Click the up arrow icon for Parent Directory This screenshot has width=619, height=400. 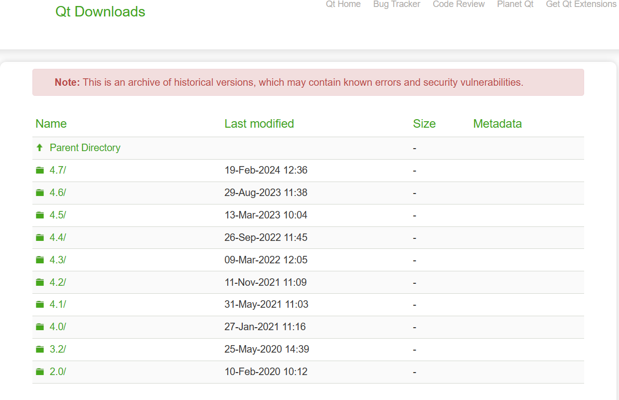(40, 148)
